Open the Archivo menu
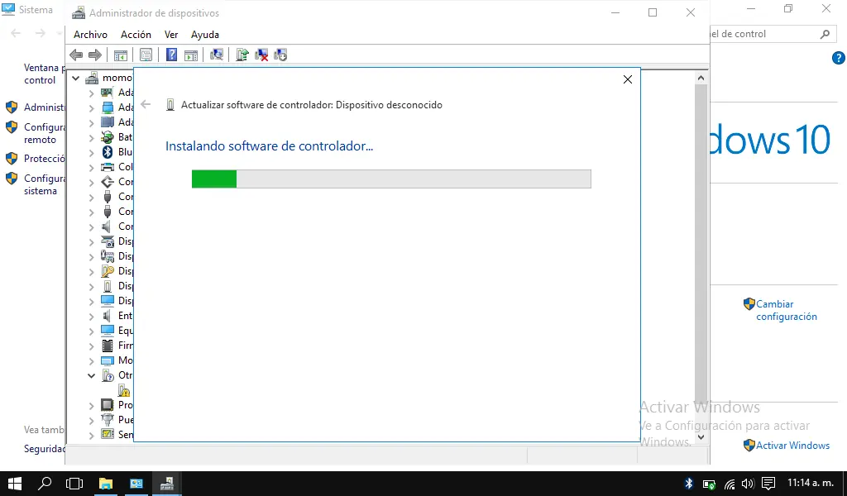Viewport: 847px width, 496px height. 90,35
